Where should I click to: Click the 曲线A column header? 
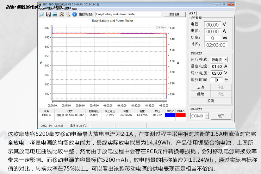click(x=181, y=111)
